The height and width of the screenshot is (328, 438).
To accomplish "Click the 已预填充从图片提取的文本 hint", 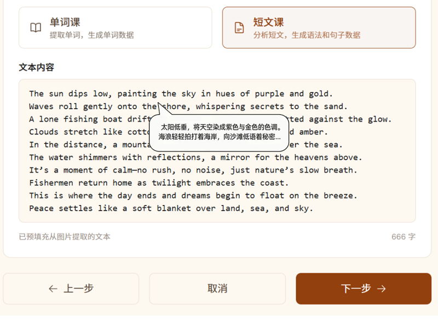I will coord(65,237).
